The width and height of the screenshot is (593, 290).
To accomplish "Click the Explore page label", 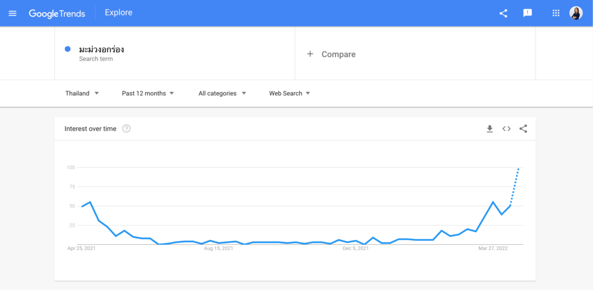I will pos(119,13).
